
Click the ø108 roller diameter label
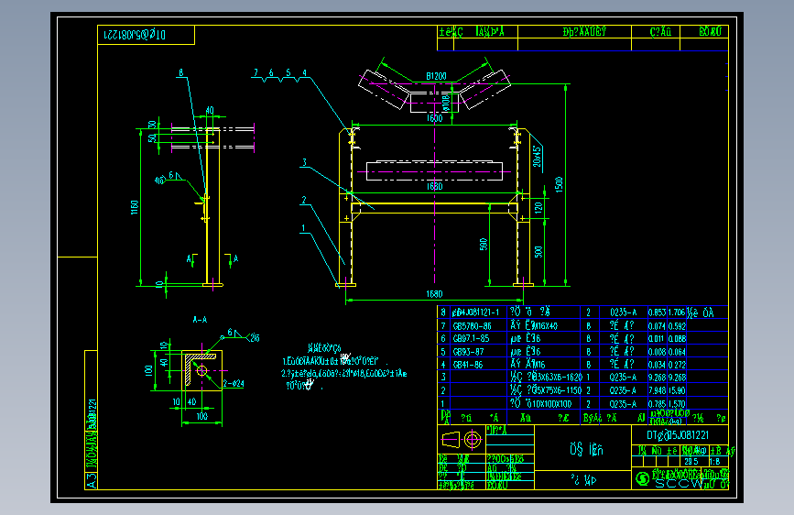446,103
